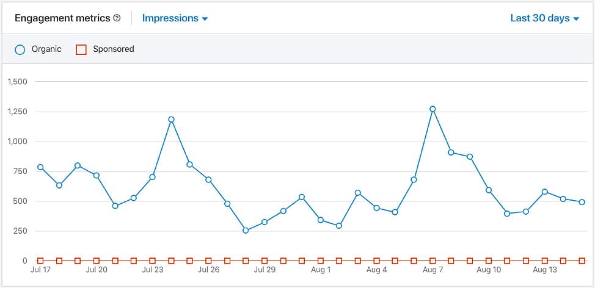Click the Sponsored legend label text
Screen dimensions: 595x288
[x=113, y=49]
